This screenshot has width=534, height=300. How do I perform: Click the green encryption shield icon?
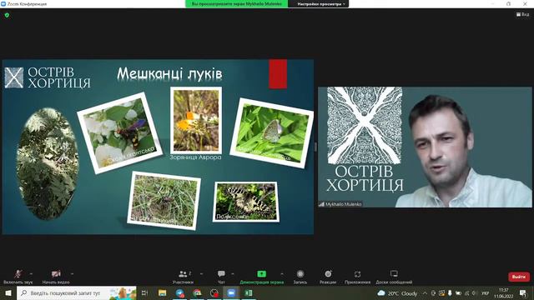click(7, 15)
